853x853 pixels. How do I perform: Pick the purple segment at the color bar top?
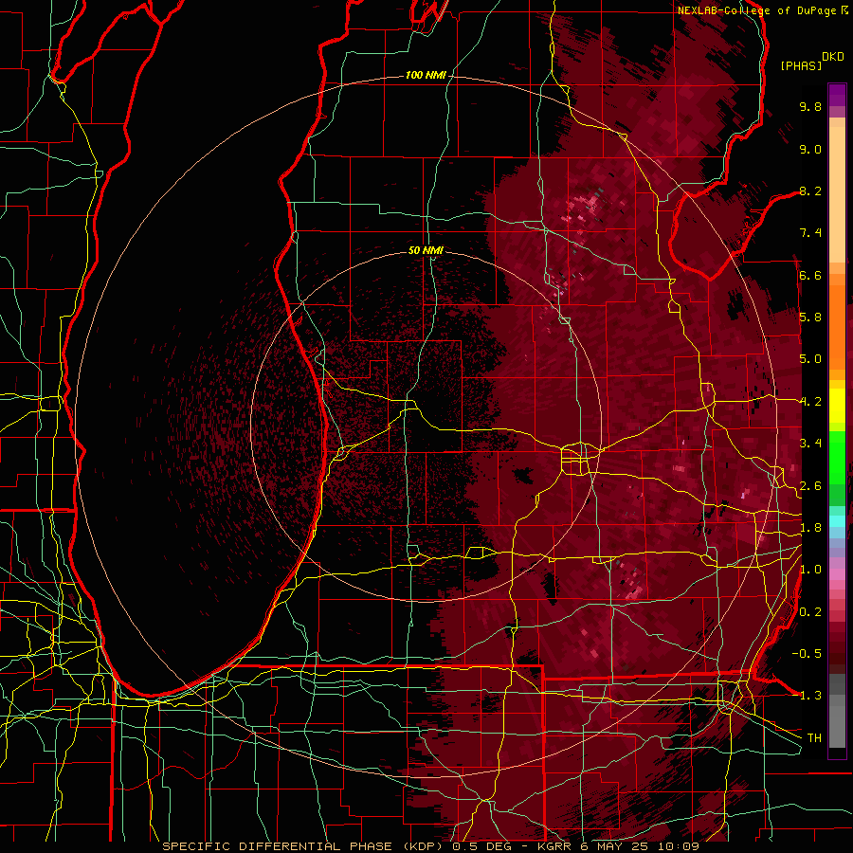click(x=837, y=95)
